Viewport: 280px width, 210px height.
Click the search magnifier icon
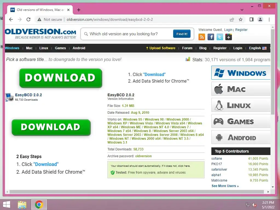(86, 34)
